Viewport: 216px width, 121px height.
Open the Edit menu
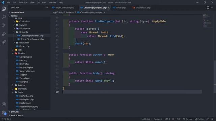14,2
